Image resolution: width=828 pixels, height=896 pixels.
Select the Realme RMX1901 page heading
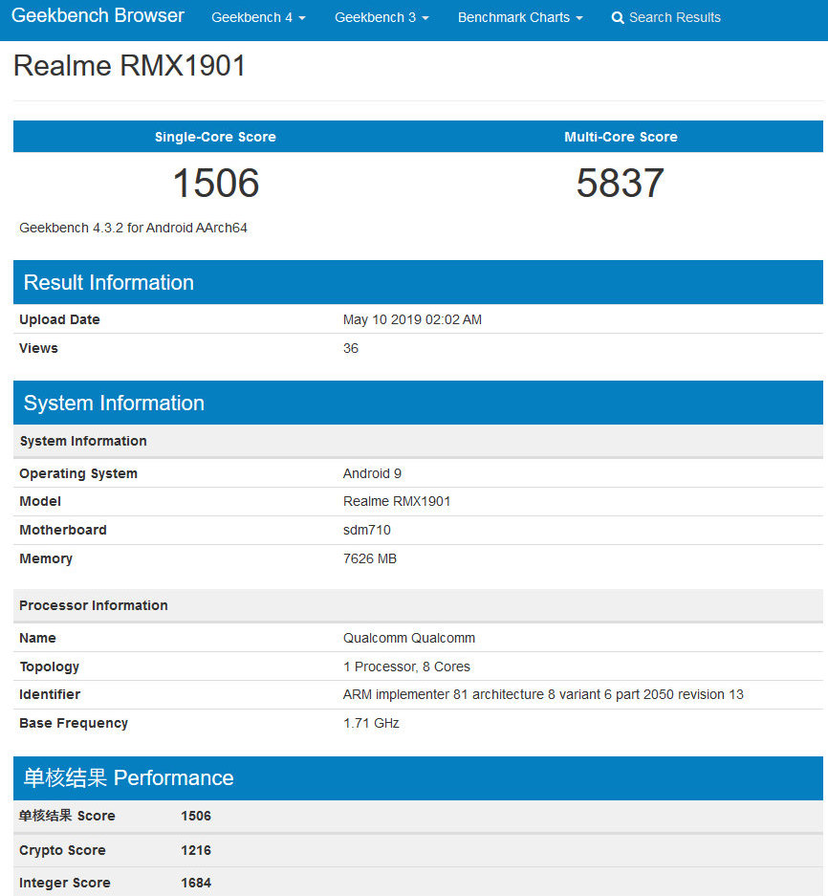click(x=130, y=65)
